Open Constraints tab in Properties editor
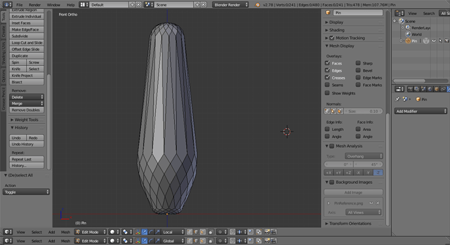This screenshot has height=245, width=450. click(443, 89)
